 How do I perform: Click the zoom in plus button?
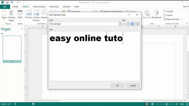pos(177,104)
